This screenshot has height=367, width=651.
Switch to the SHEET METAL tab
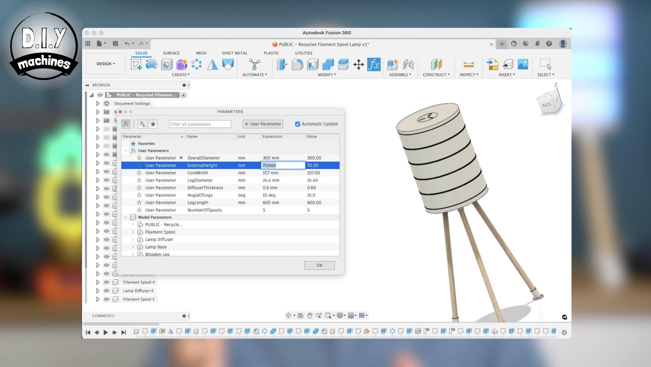click(235, 53)
